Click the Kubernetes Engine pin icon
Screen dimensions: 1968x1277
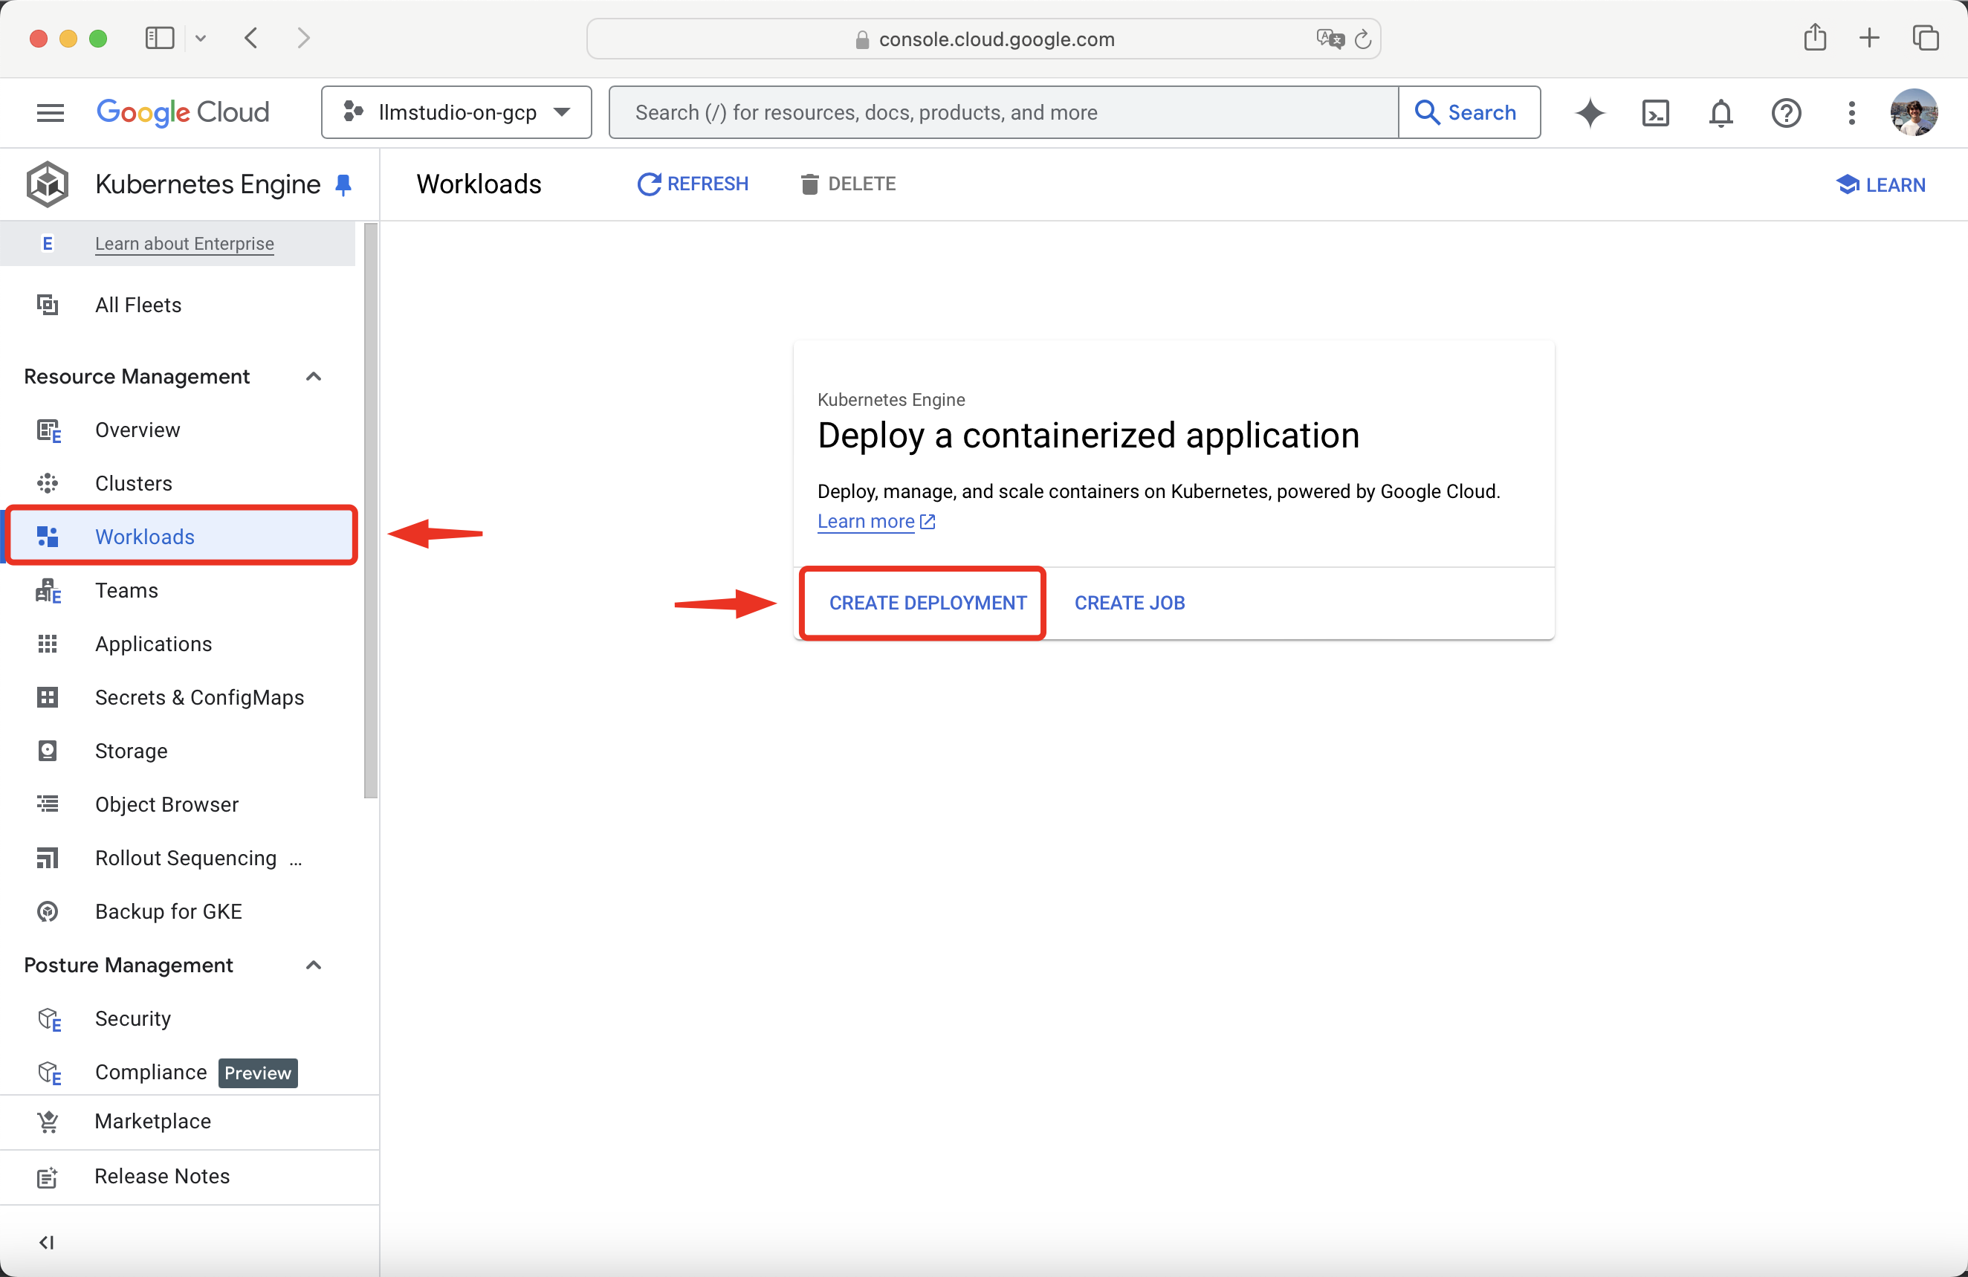pos(344,184)
